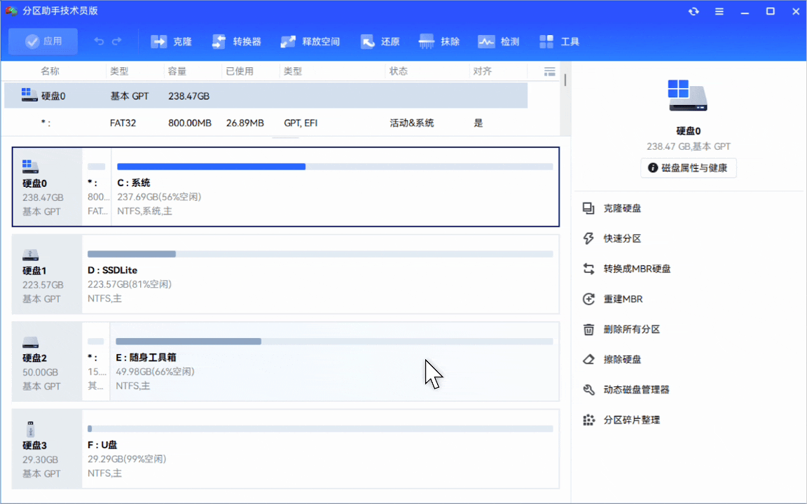The height and width of the screenshot is (504, 807).
Task: Open the 检测 (Detect) tool
Action: pyautogui.click(x=499, y=41)
